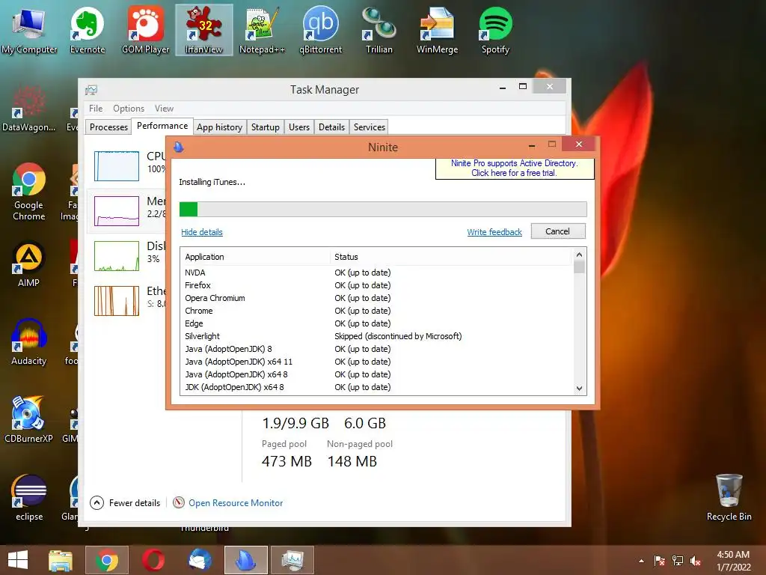The width and height of the screenshot is (766, 575).
Task: Open the eclipse desktop shortcut
Action: coord(29,497)
